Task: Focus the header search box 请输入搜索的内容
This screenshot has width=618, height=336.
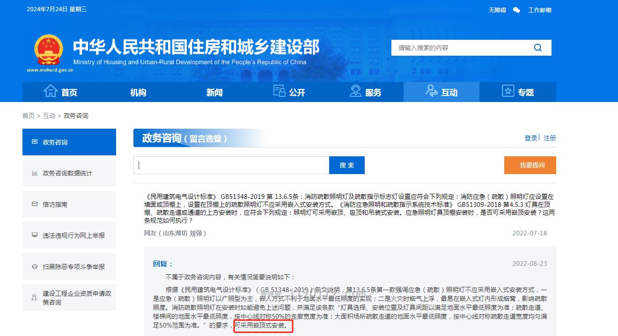Action: [x=461, y=48]
